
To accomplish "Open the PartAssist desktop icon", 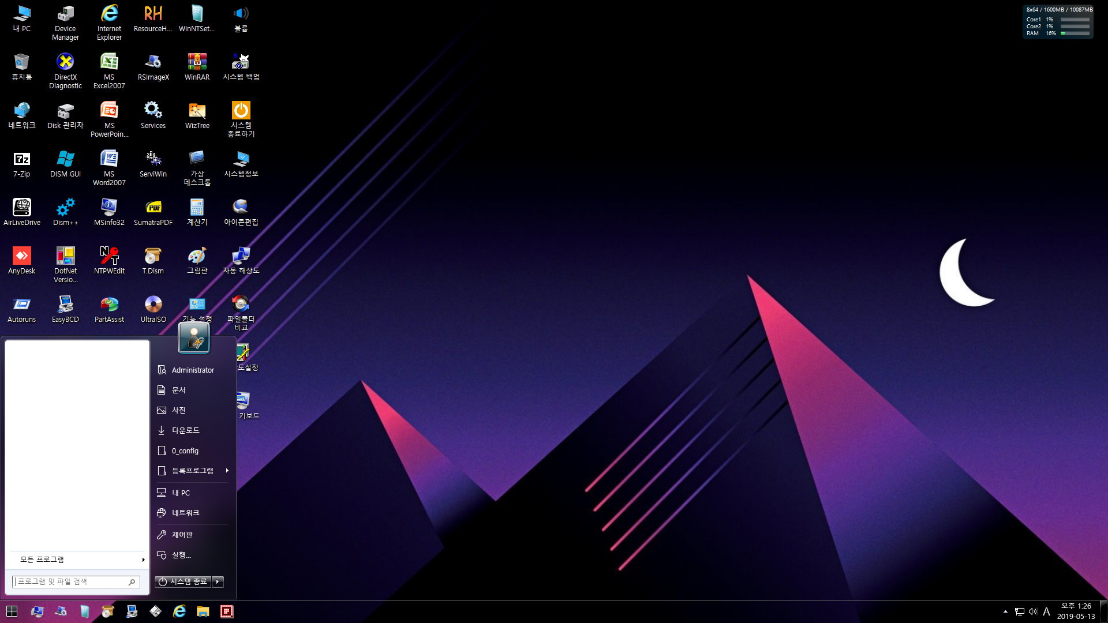I will (109, 309).
